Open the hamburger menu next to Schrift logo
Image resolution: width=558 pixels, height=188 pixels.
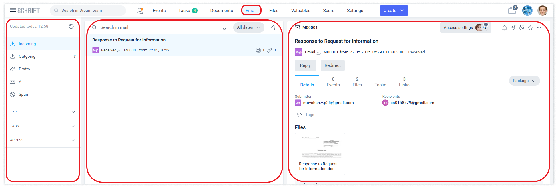13,11
